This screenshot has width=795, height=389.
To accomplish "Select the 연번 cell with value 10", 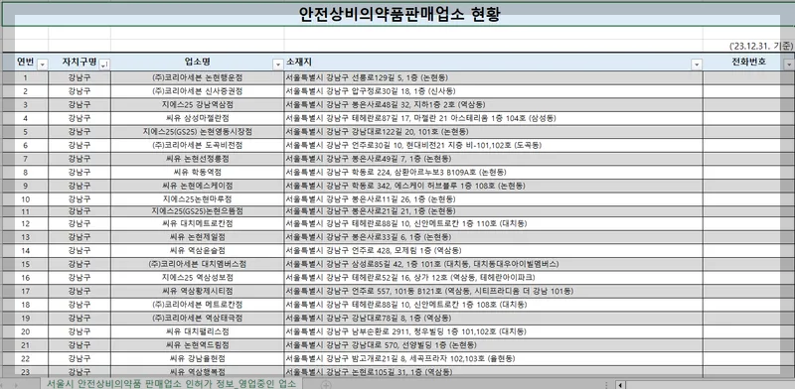I will [26, 199].
